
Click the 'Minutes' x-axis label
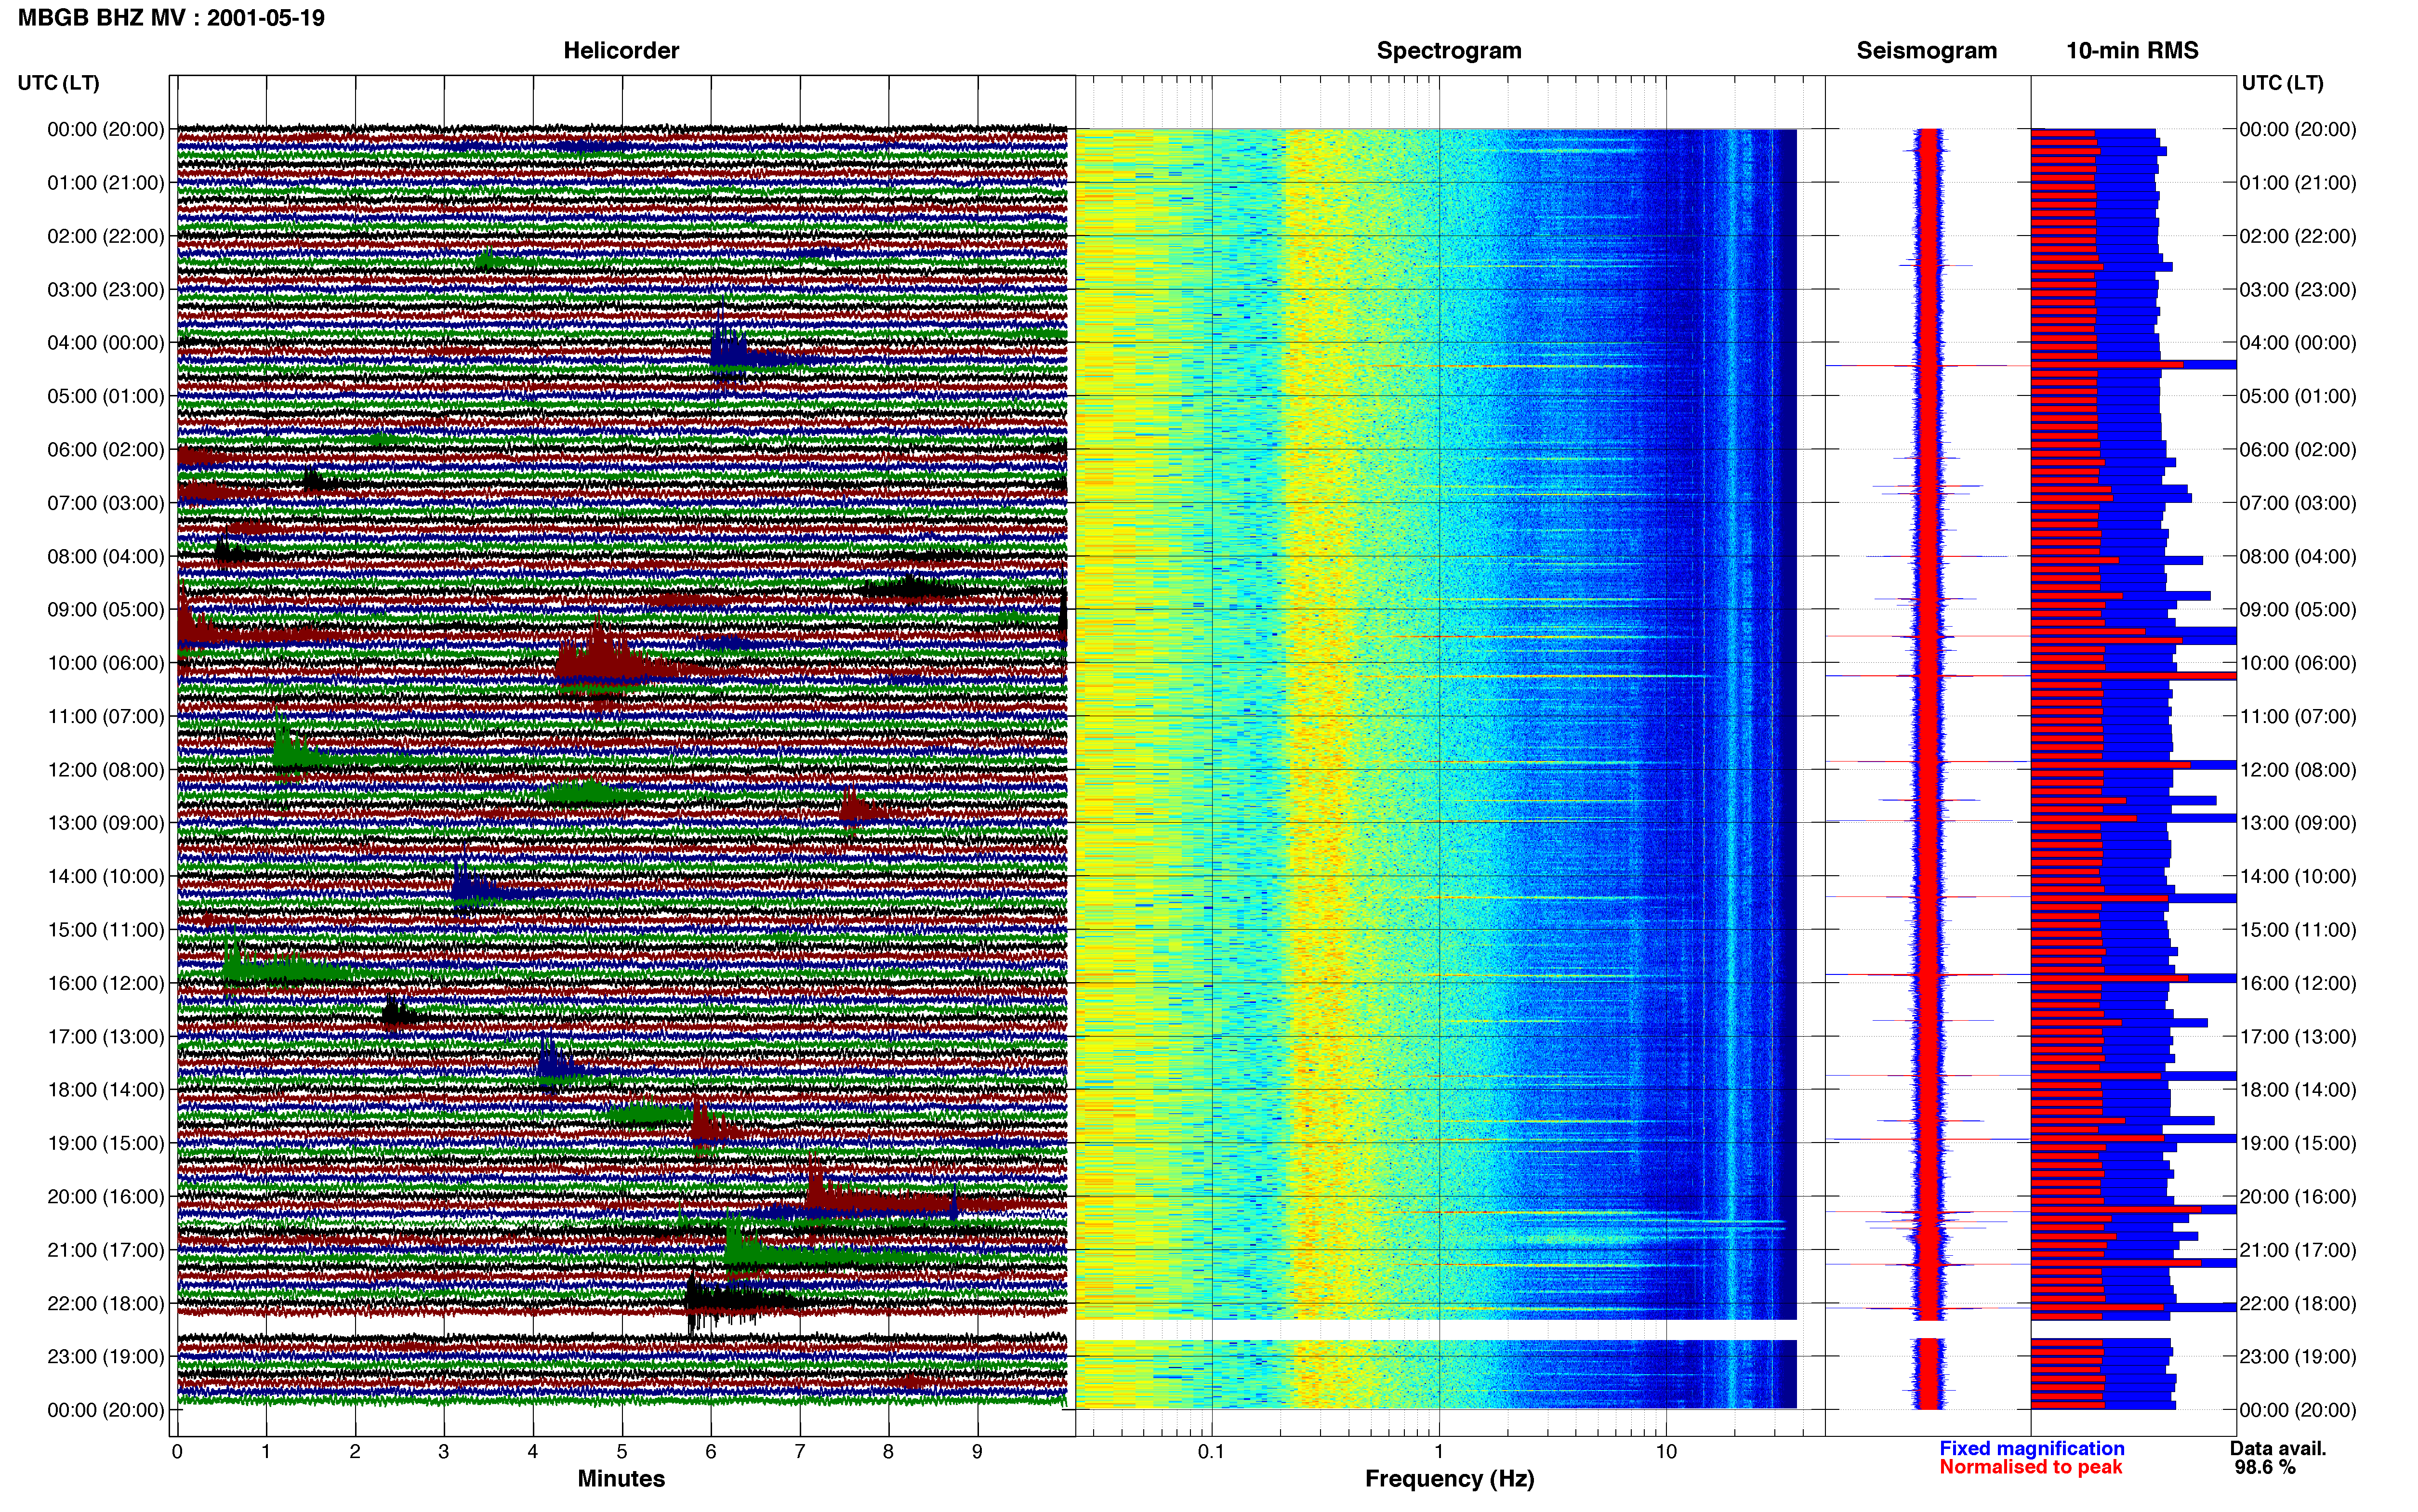tap(621, 1479)
